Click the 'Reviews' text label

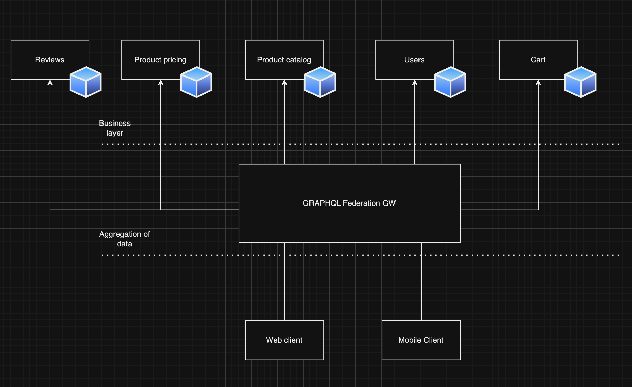50,60
